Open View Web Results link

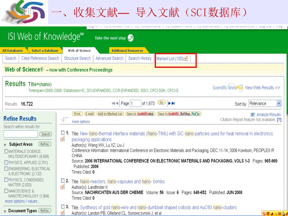click(x=262, y=88)
